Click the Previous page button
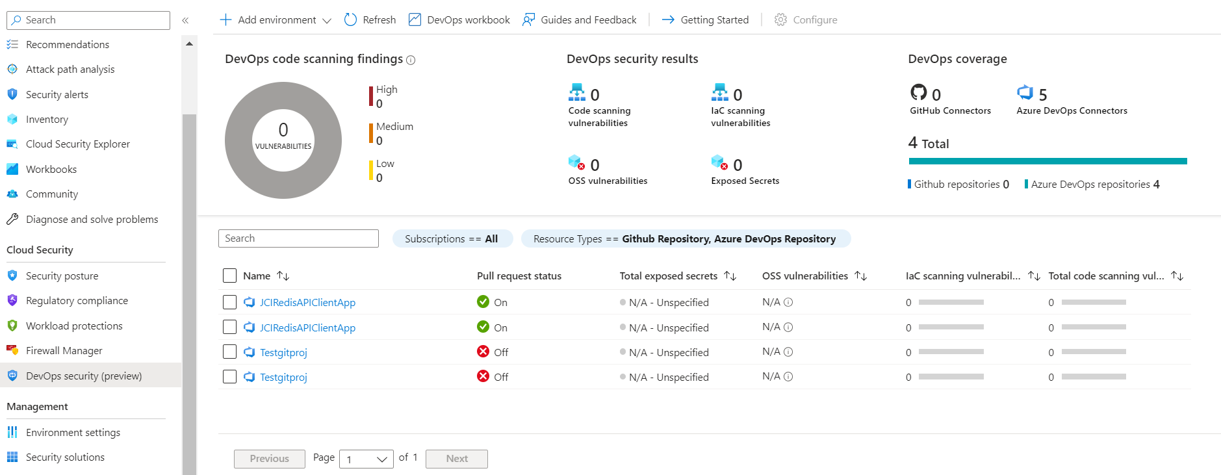The image size is (1221, 475). point(270,459)
